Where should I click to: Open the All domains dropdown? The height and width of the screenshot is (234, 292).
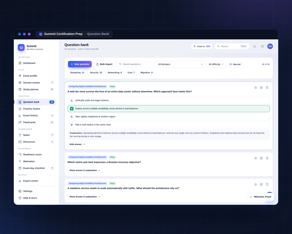(x=180, y=64)
